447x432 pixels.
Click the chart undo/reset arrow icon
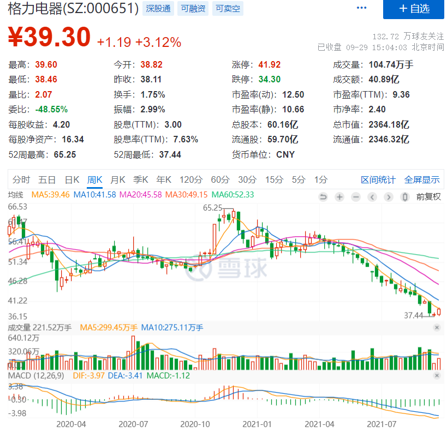(323, 197)
